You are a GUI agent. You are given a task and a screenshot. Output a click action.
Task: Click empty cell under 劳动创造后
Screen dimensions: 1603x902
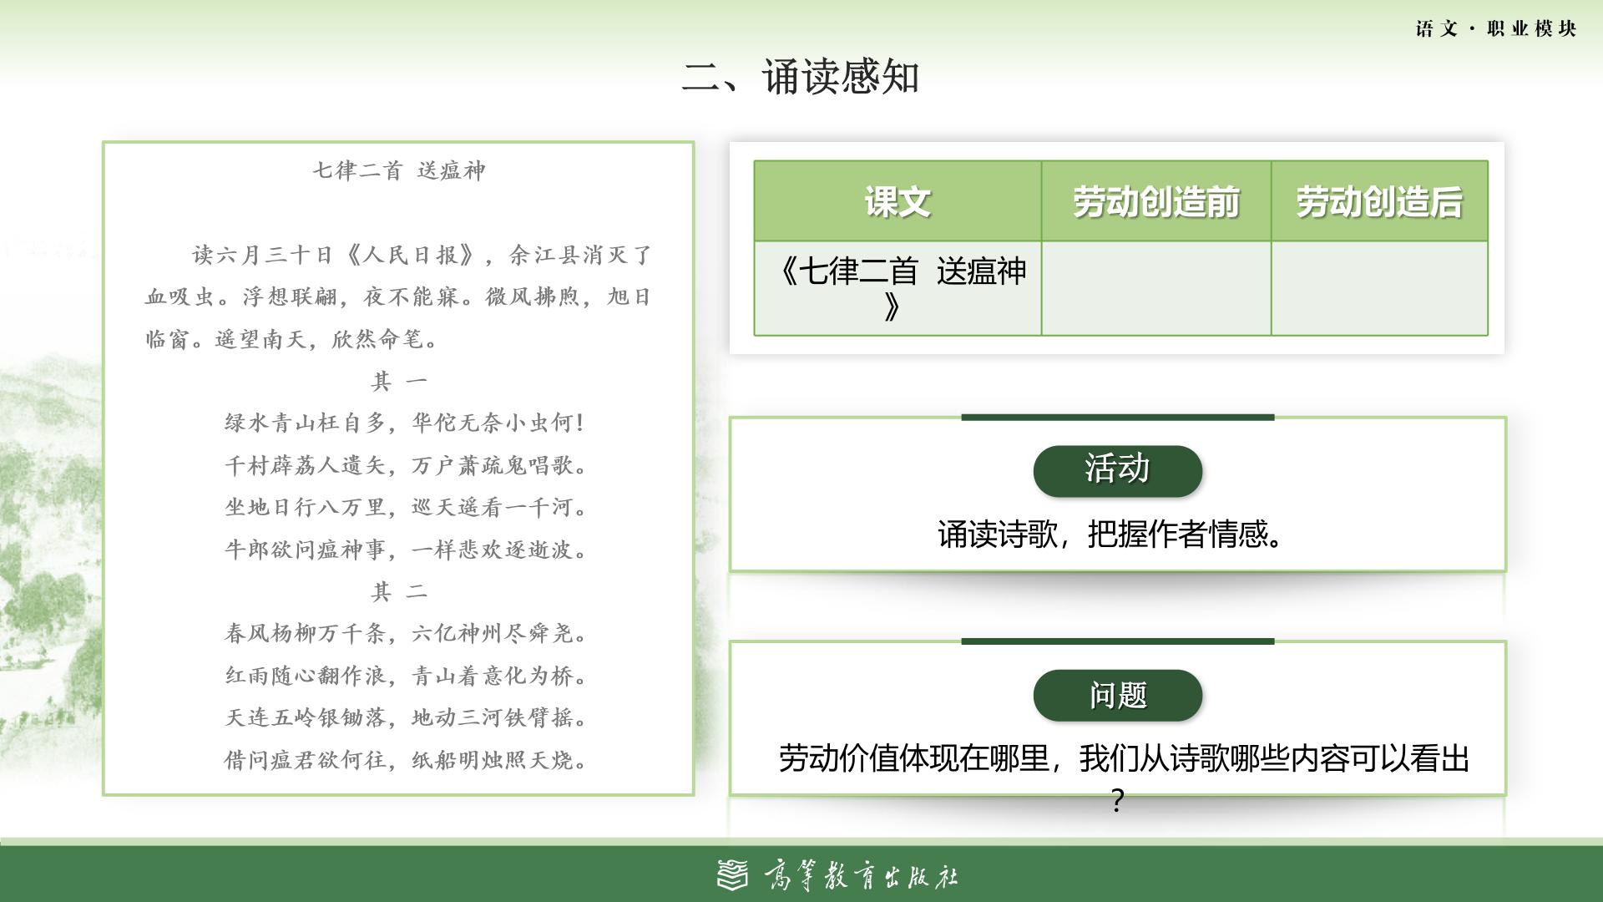pyautogui.click(x=1379, y=288)
